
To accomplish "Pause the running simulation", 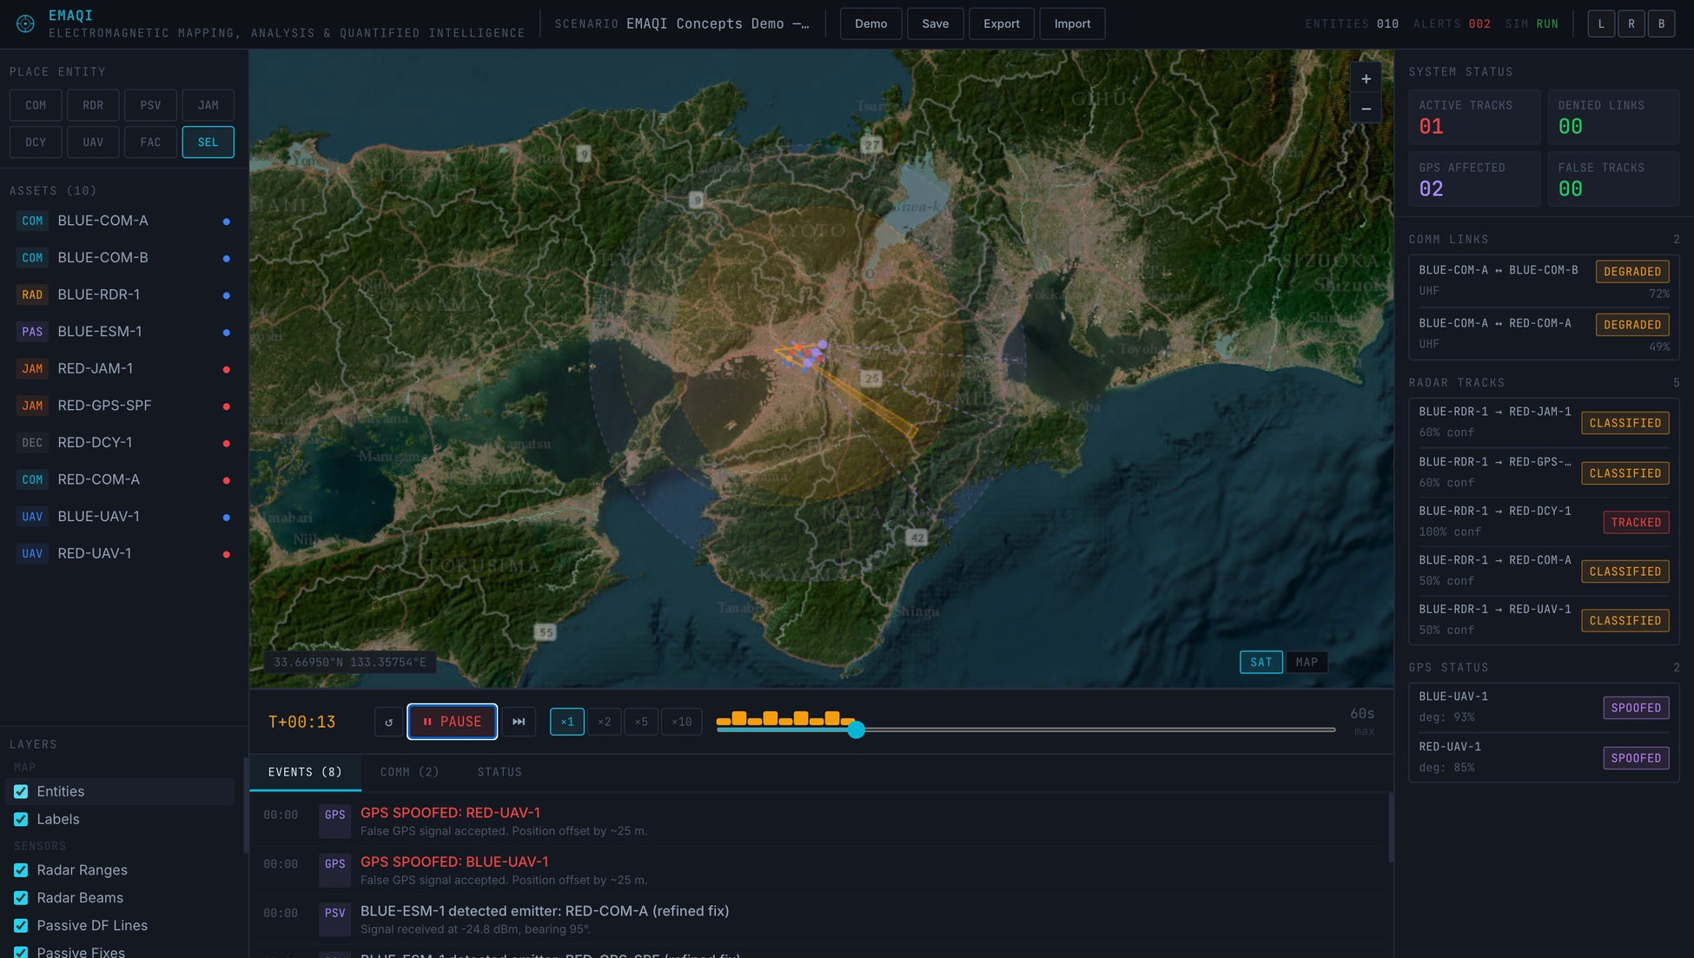I will click(452, 722).
